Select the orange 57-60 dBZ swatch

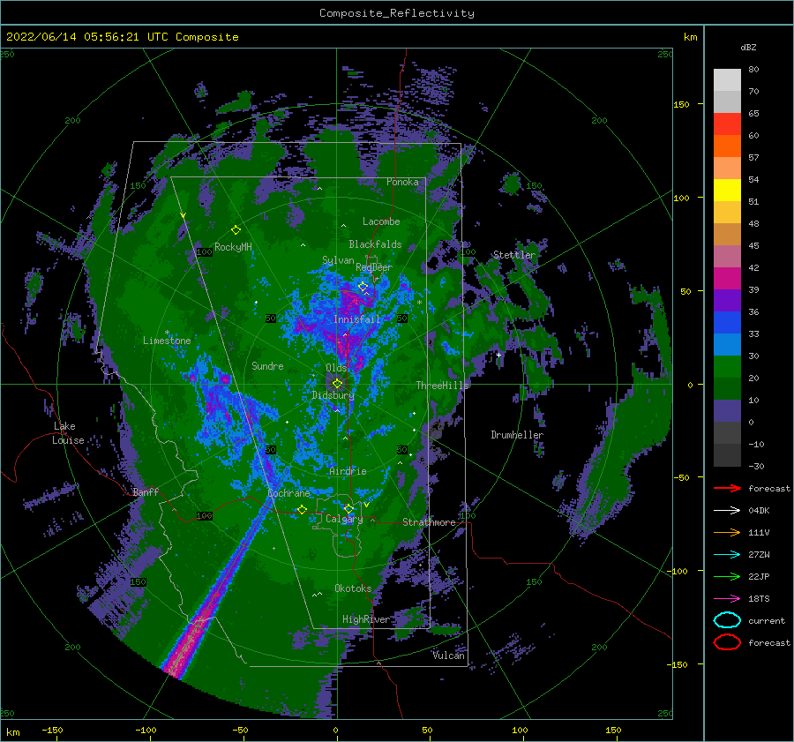(727, 146)
